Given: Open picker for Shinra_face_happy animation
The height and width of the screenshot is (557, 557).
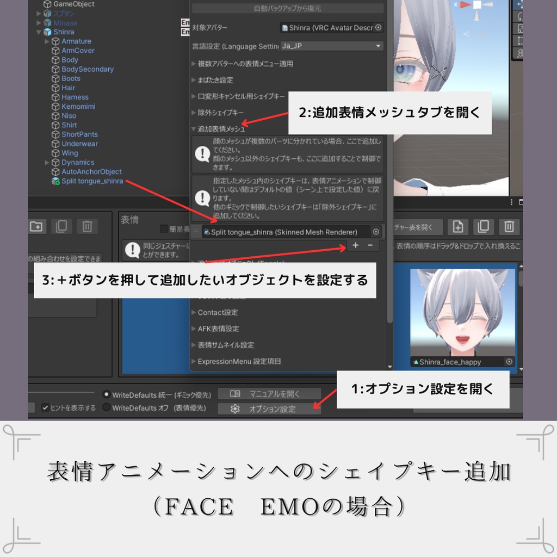Looking at the screenshot, I should (x=509, y=362).
